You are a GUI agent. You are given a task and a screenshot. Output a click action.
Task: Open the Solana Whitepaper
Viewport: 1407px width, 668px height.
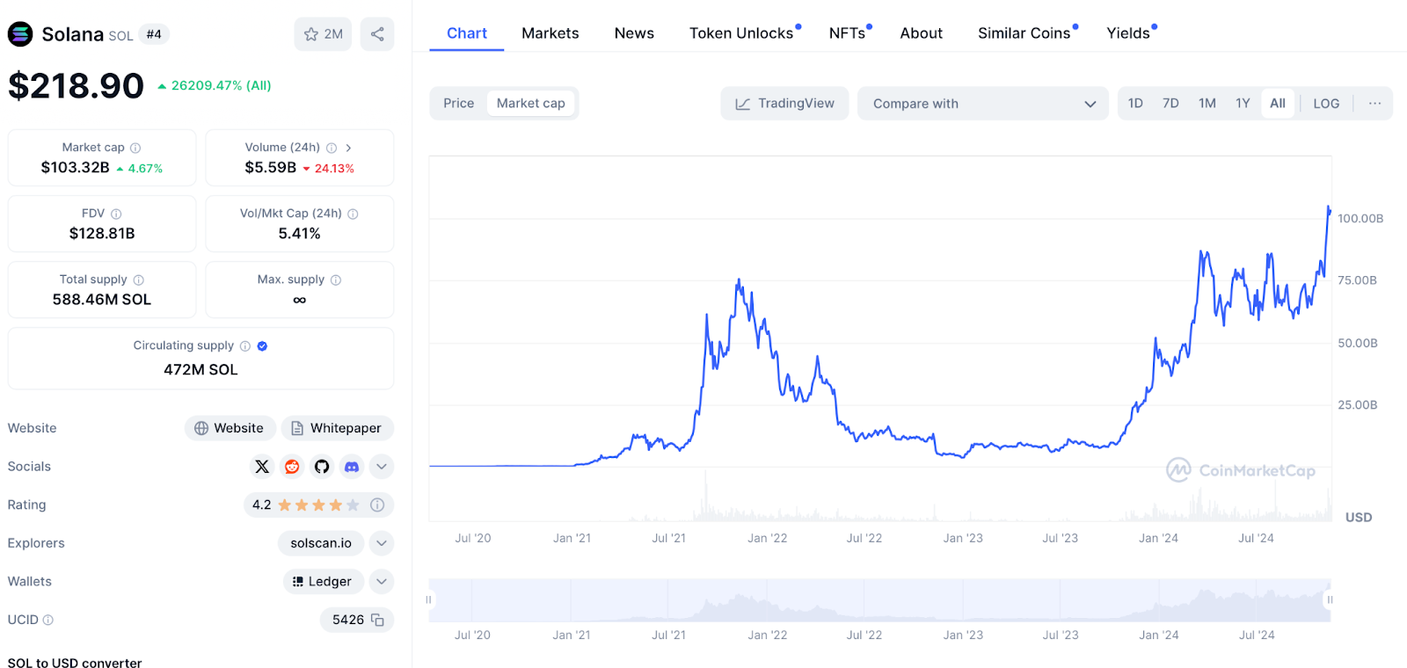pos(337,428)
